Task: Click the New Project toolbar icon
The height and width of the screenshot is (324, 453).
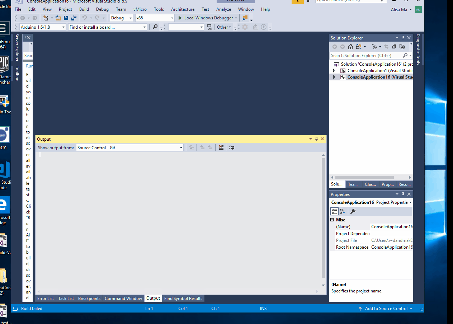Action: click(46, 18)
